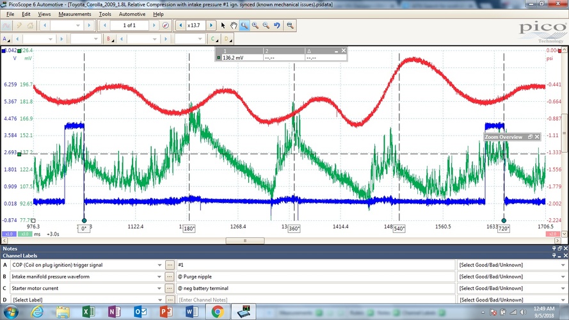Viewport: 569px width, 320px height.
Task: Select the hand pan tool
Action: tap(234, 26)
